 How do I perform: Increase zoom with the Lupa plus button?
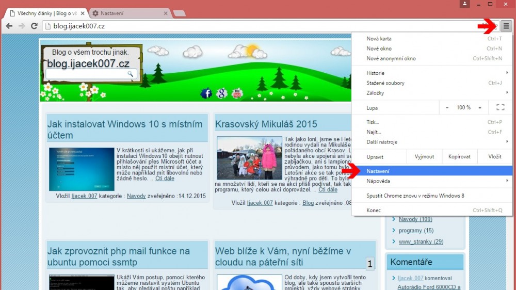[480, 107]
